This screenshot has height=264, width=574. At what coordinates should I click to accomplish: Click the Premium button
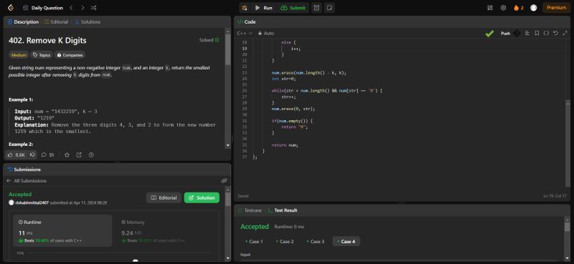tap(556, 8)
